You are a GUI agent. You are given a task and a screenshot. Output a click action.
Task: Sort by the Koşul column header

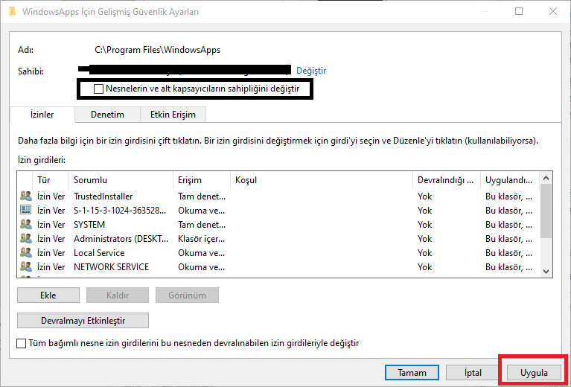point(322,180)
